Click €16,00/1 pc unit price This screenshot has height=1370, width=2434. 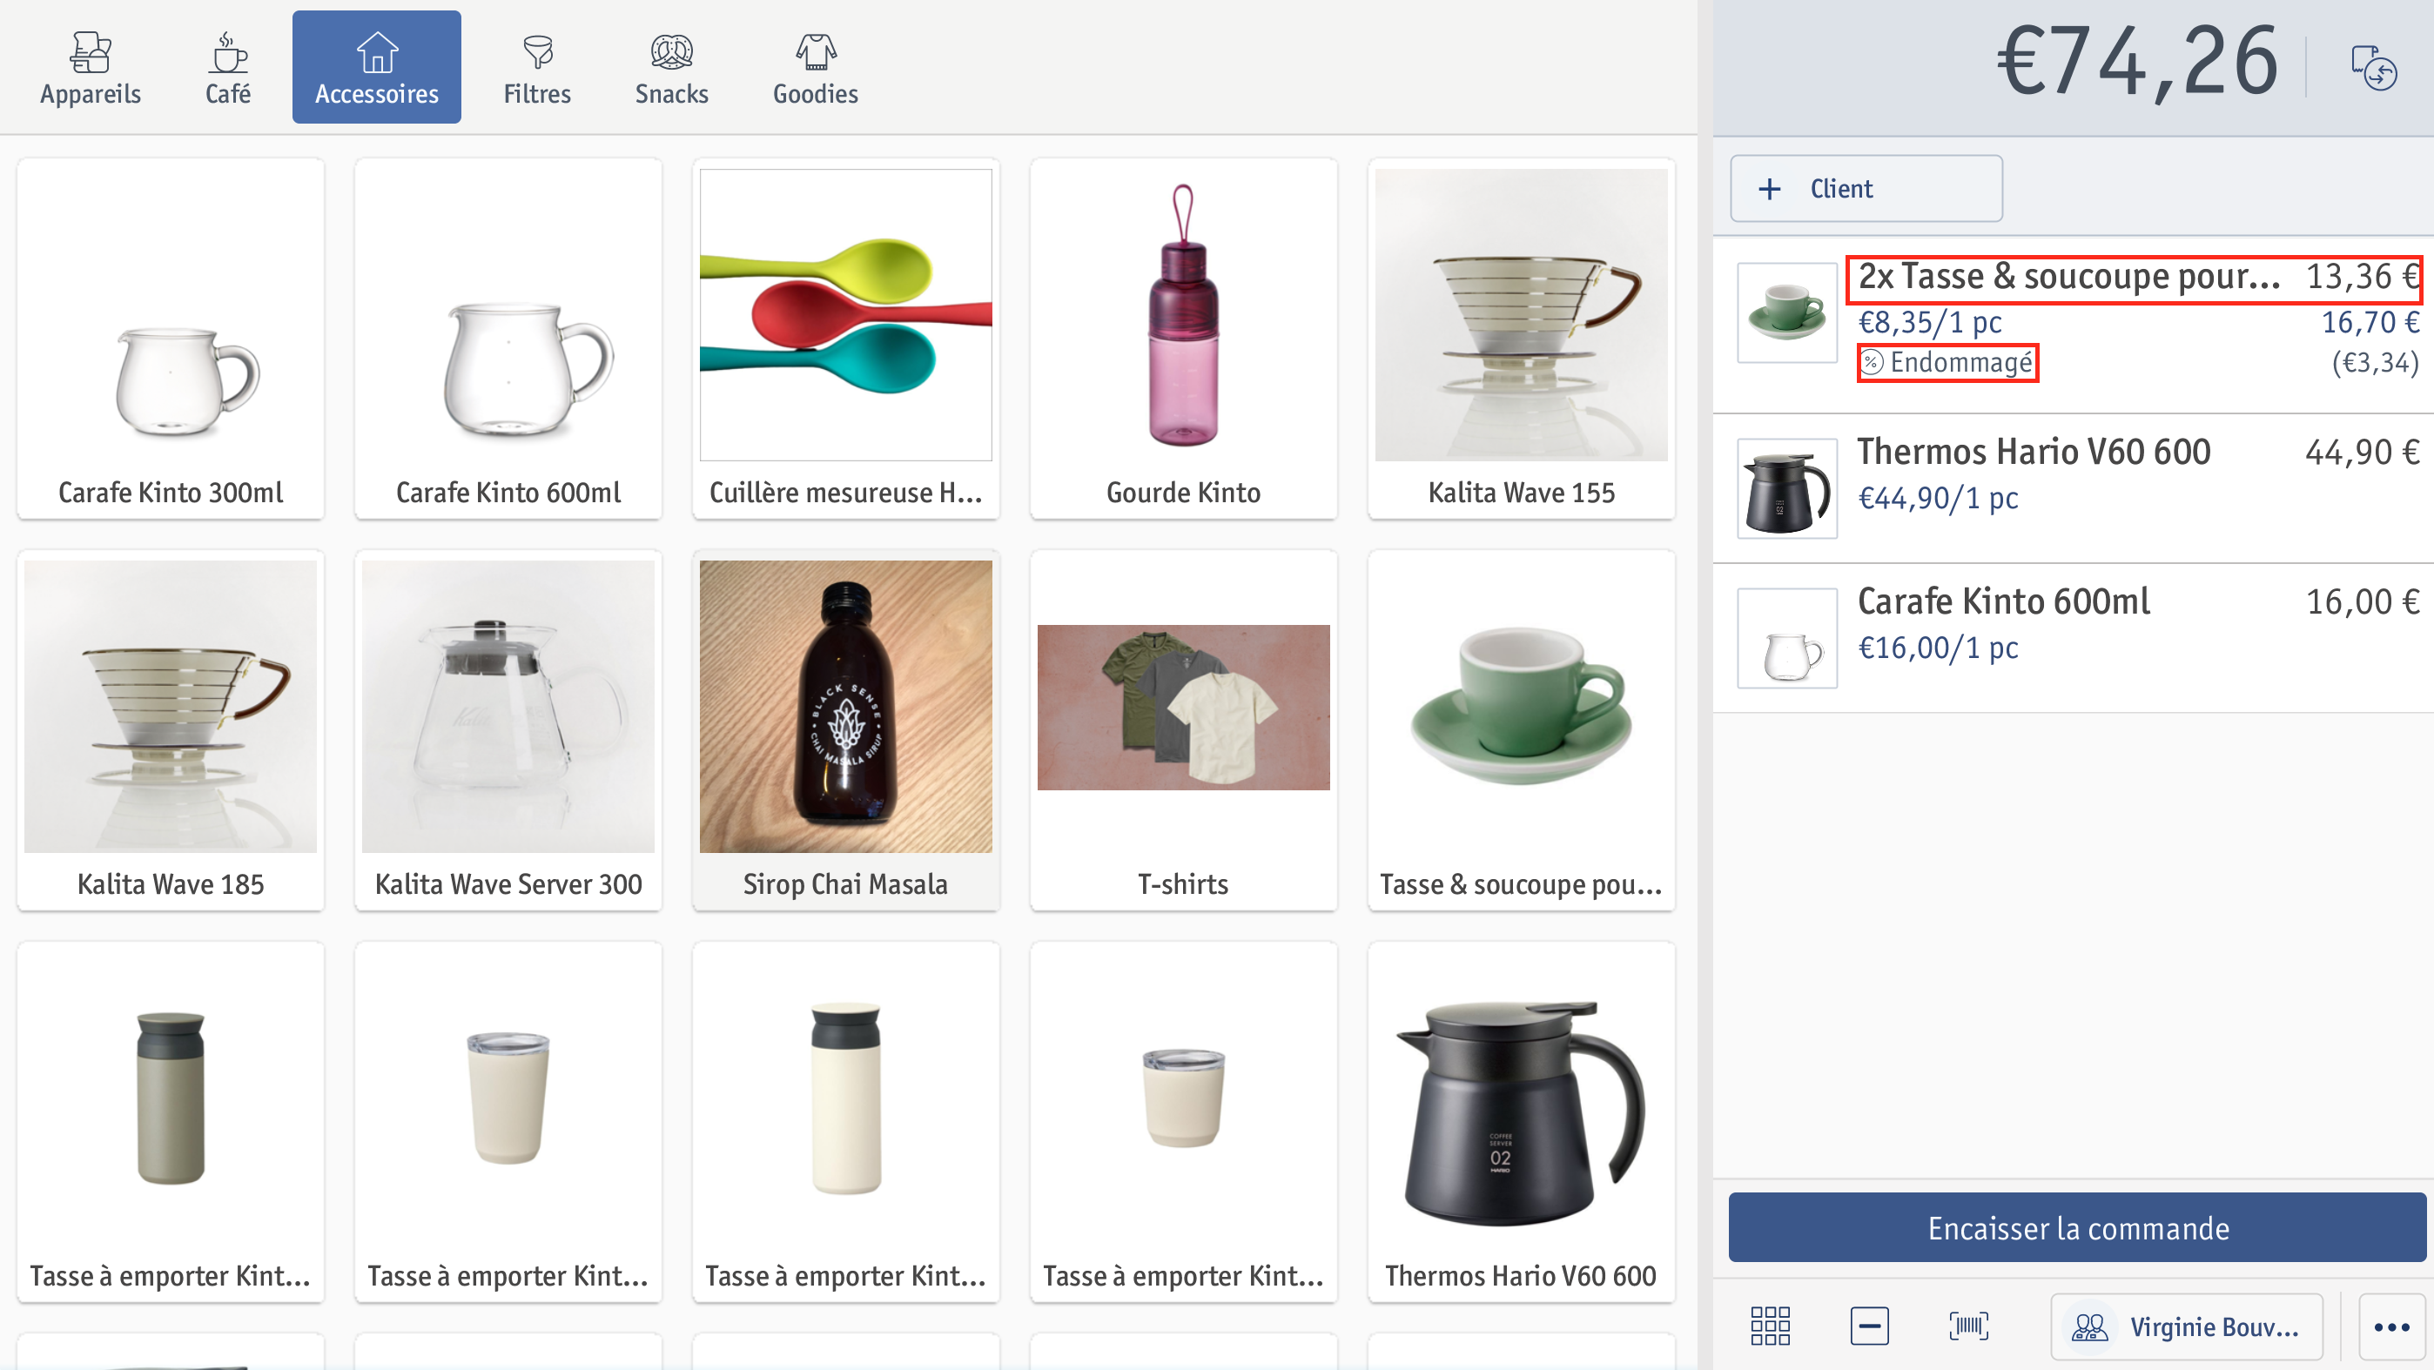[x=1938, y=648]
